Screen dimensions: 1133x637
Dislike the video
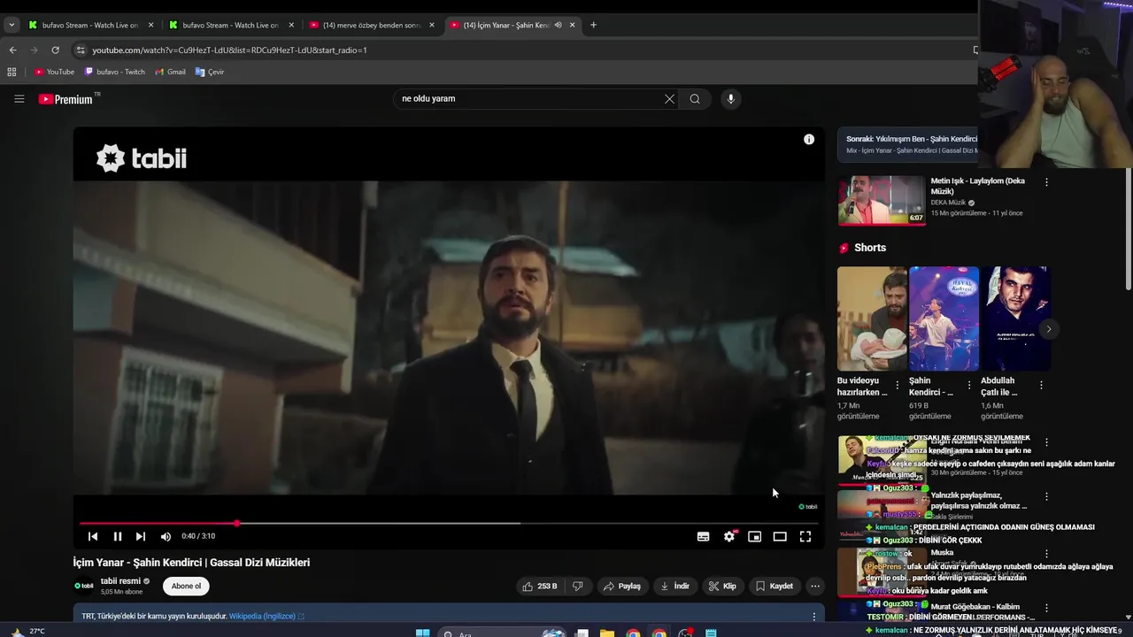[x=578, y=586]
